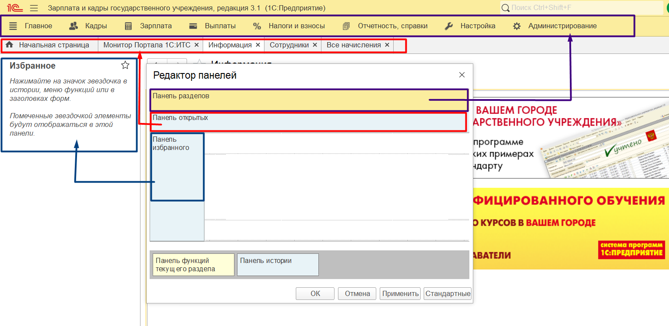Select the Налоги и взносы section
Screen dimensions: 669x326
pos(289,26)
